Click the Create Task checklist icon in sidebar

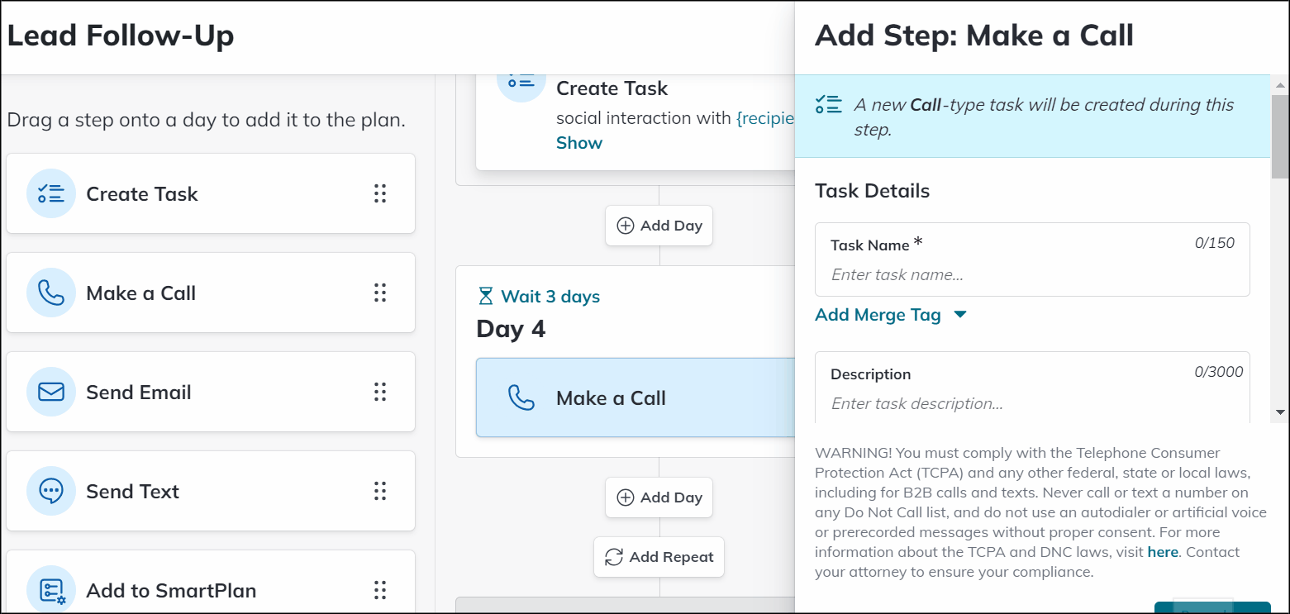(x=51, y=193)
